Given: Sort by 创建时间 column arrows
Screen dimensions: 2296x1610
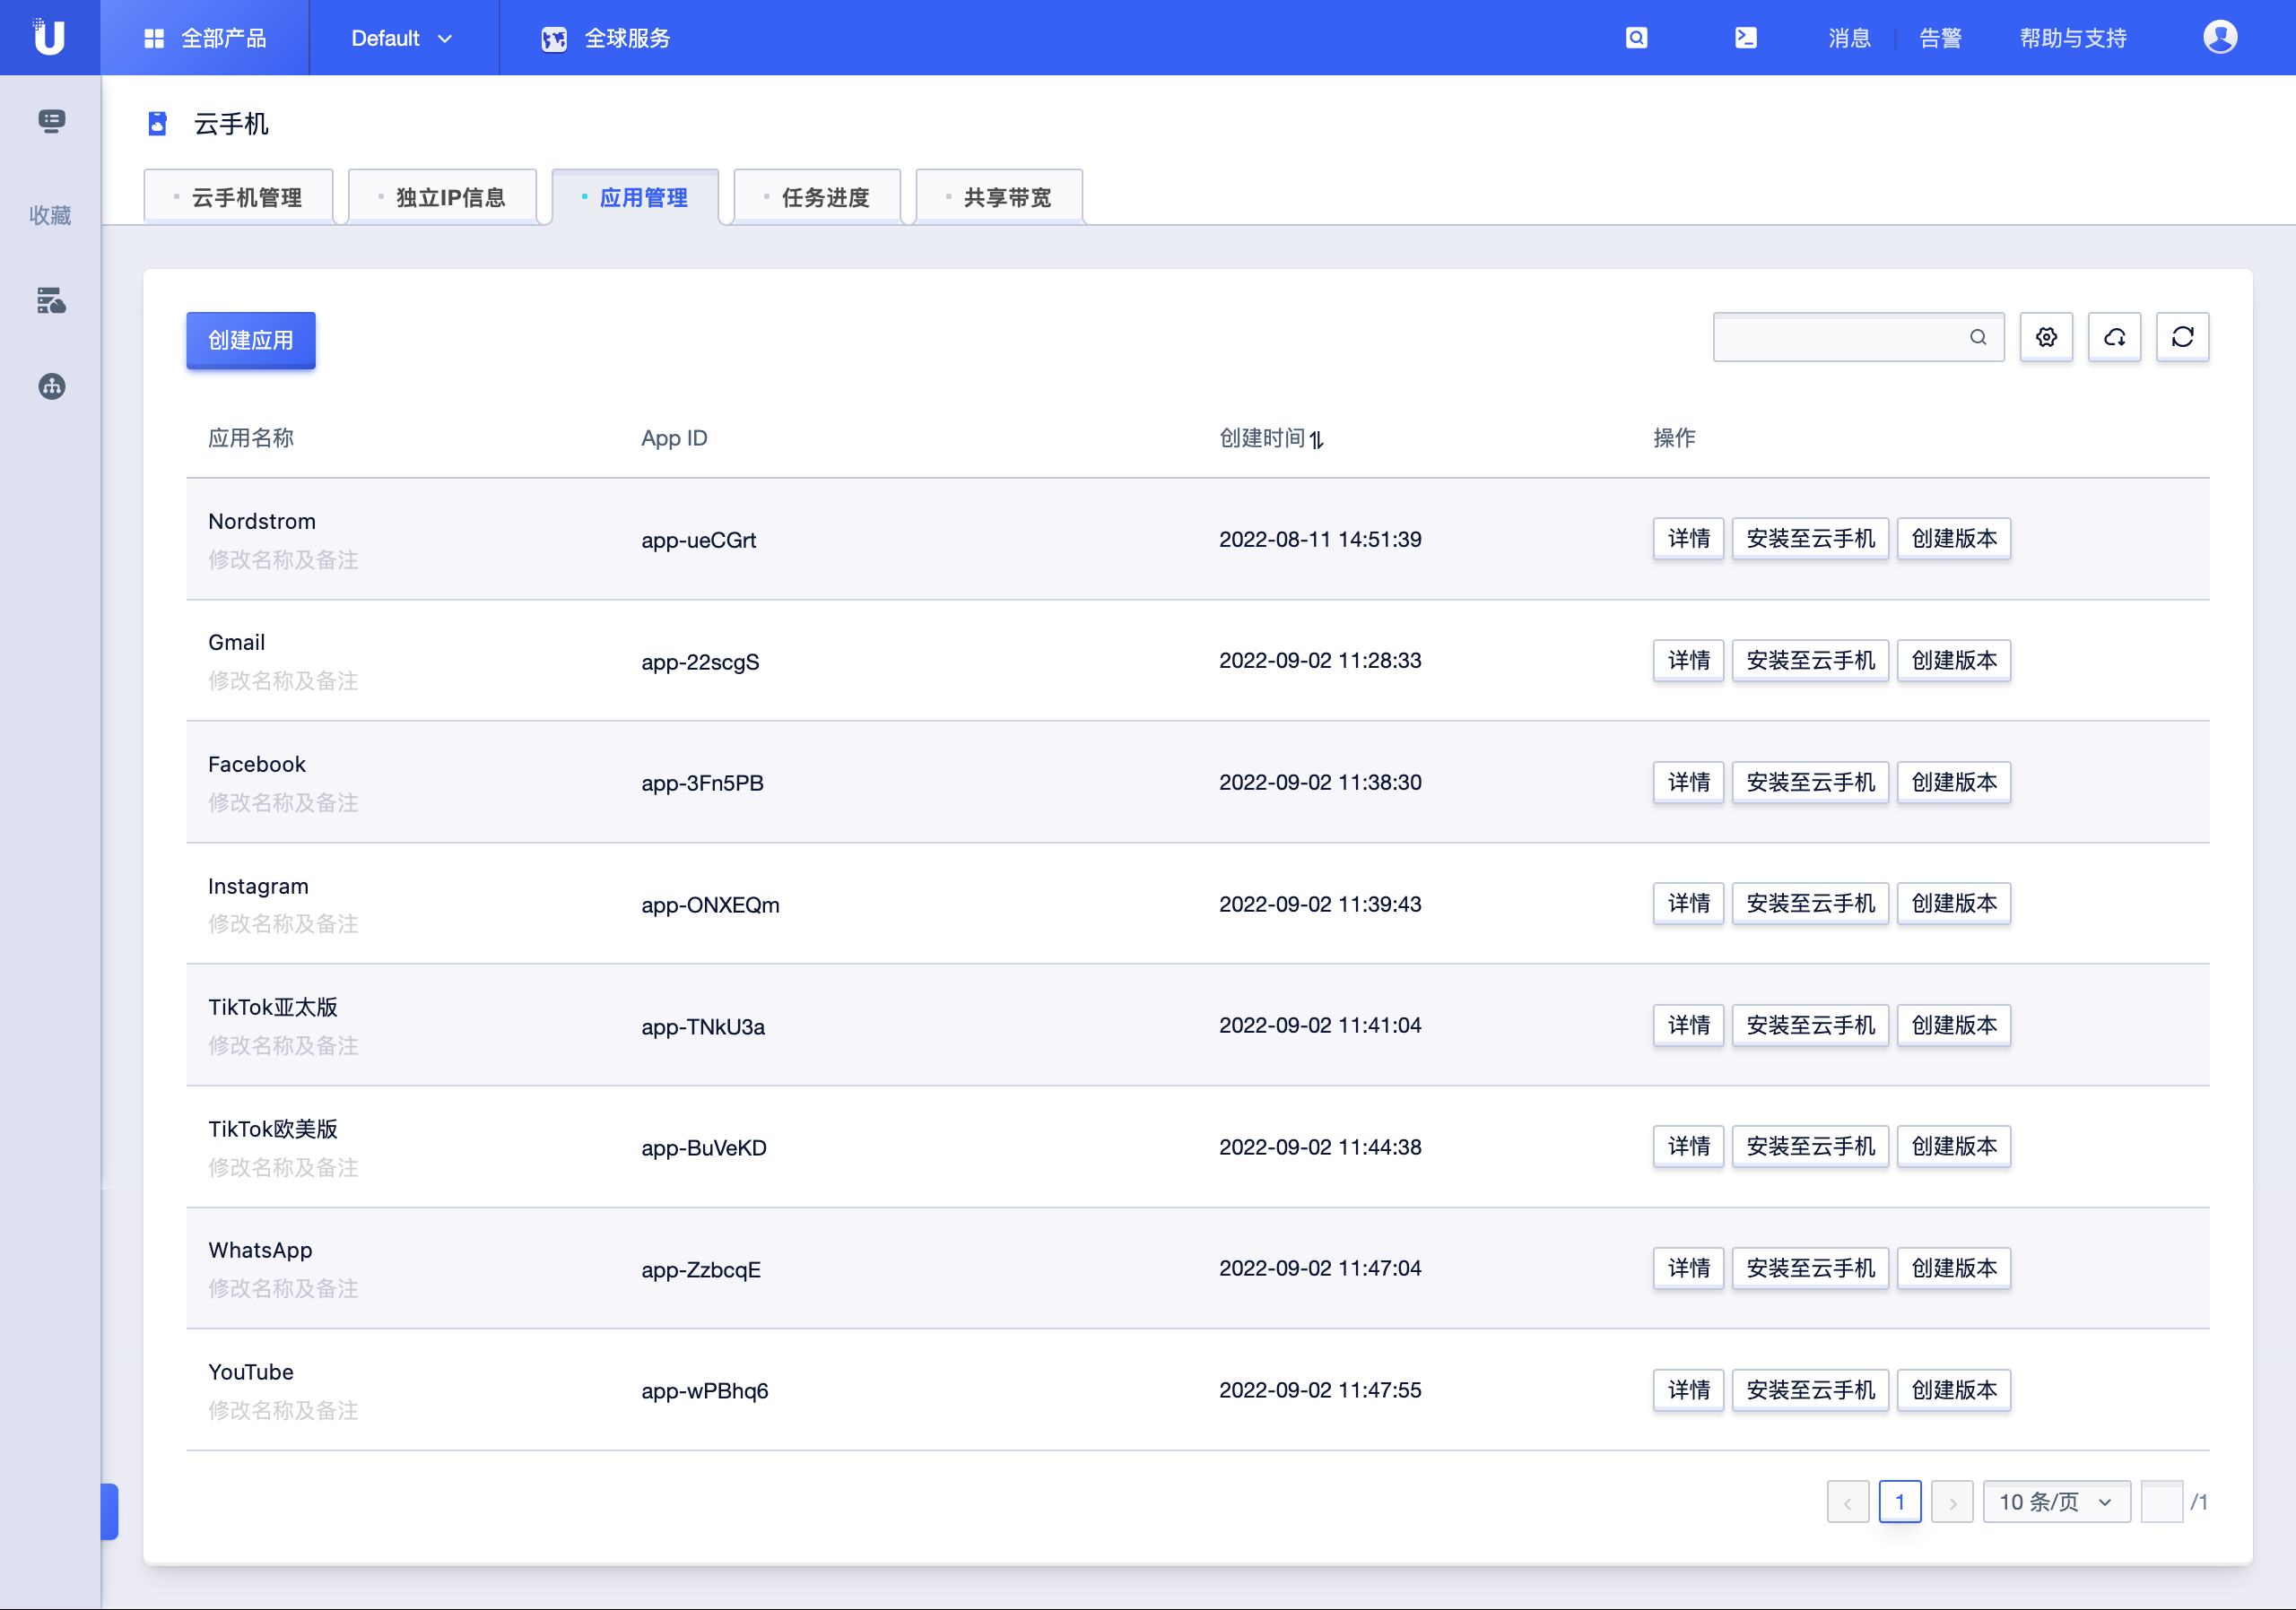Looking at the screenshot, I should coord(1317,440).
